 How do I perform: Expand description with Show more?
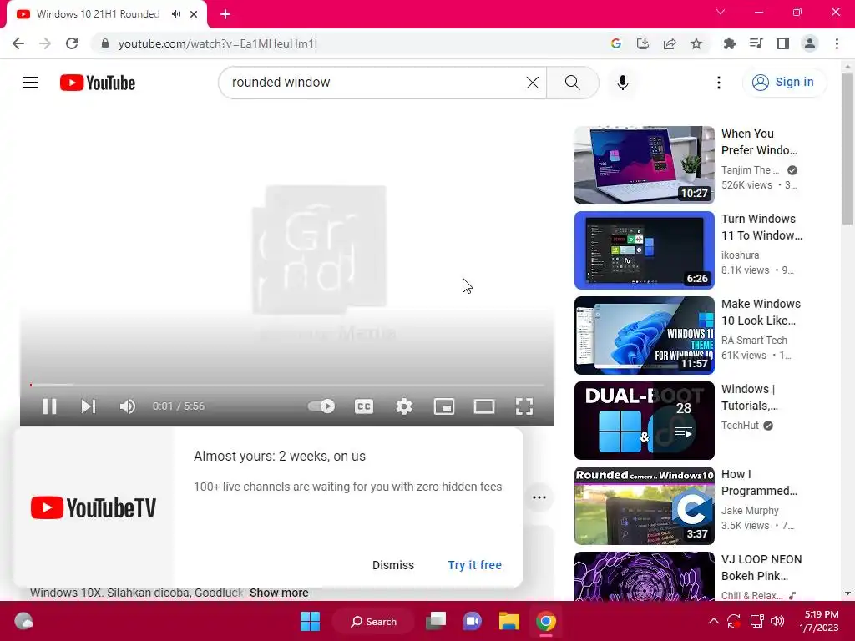279,593
